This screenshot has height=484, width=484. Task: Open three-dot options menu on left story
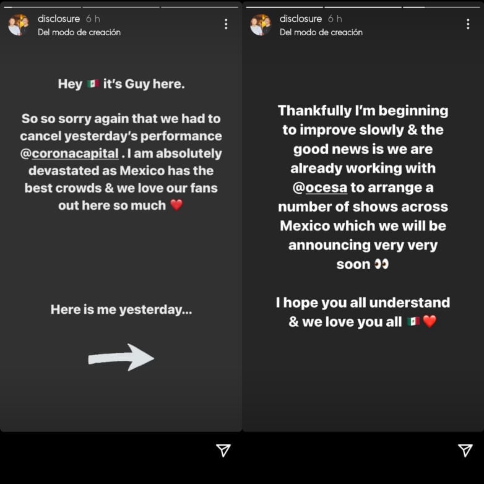pos(226,24)
